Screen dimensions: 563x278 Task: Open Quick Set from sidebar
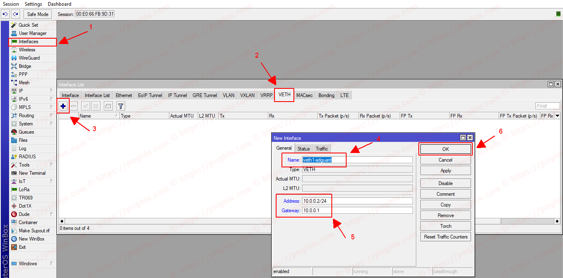point(28,25)
